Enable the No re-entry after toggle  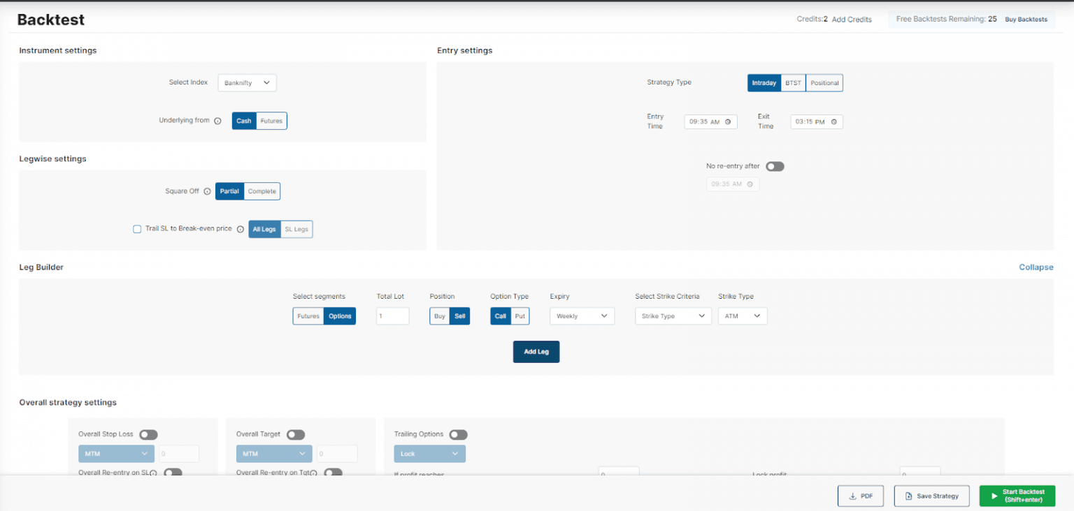(775, 166)
